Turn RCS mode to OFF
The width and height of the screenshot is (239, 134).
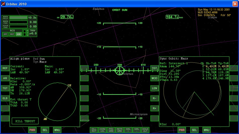click(x=5, y=34)
